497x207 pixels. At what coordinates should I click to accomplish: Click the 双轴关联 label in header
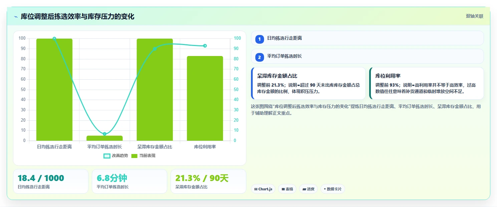[474, 16]
